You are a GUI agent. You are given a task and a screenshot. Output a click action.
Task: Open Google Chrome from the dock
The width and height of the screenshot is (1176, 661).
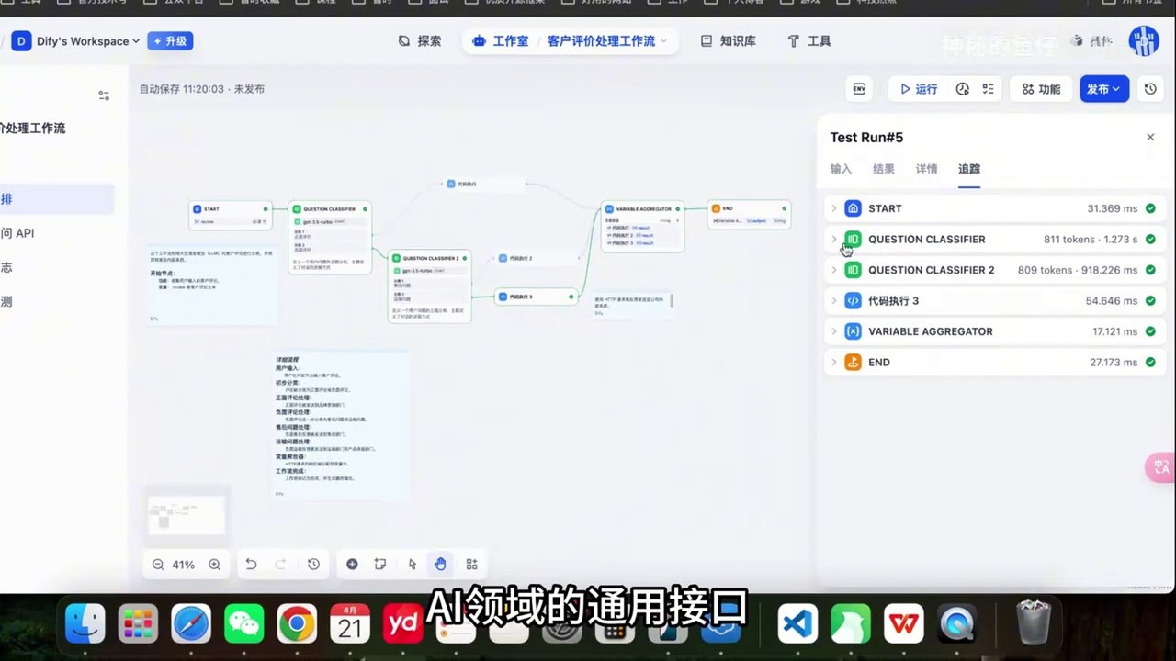[297, 624]
